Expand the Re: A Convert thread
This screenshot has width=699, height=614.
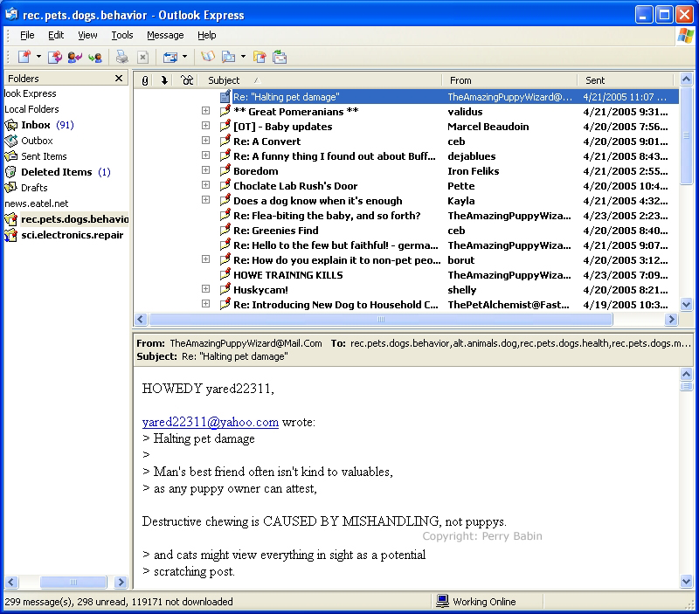click(205, 141)
